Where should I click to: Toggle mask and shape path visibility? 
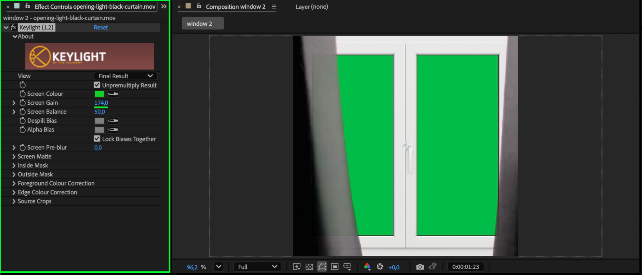322,267
